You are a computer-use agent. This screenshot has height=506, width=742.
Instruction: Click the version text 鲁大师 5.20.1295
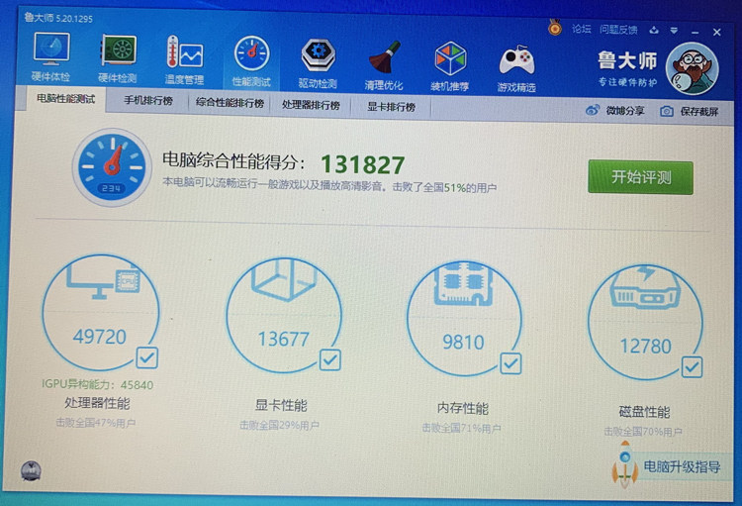point(58,18)
